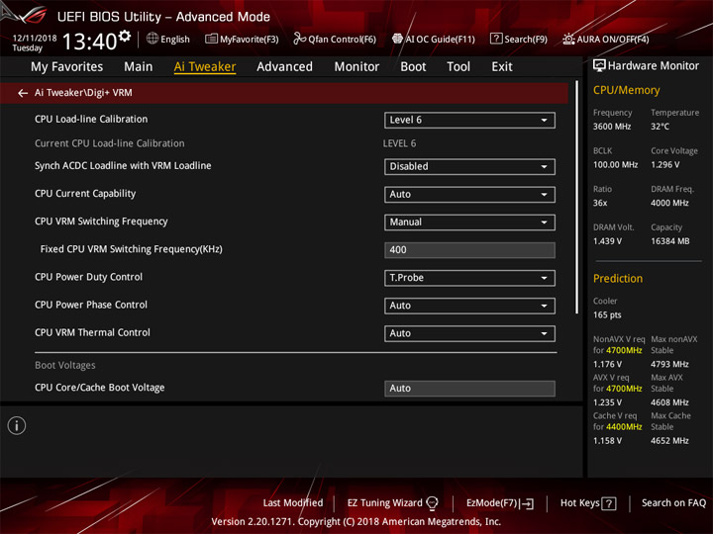Click the 4700MHz NonAVX prediction value
713x534 pixels.
tap(624, 350)
